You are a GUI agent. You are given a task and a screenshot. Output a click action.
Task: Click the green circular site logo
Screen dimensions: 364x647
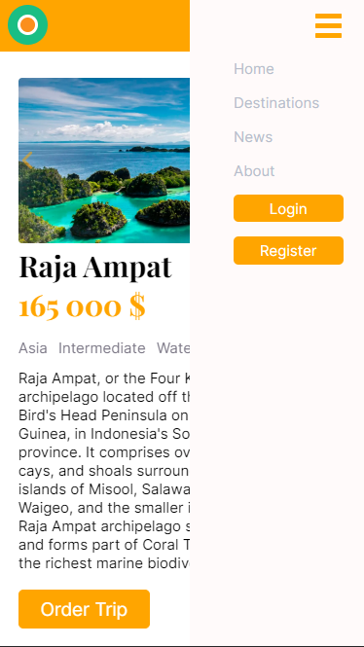tap(27, 24)
